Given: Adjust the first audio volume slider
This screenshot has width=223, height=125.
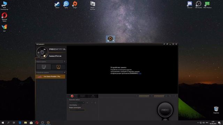Looking at the screenshot, I should (144, 96).
